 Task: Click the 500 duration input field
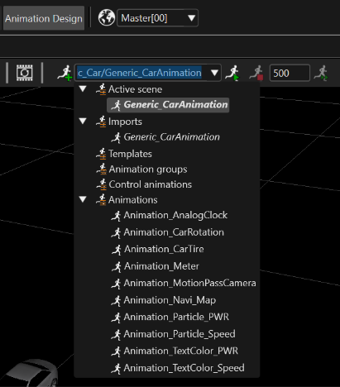(290, 73)
